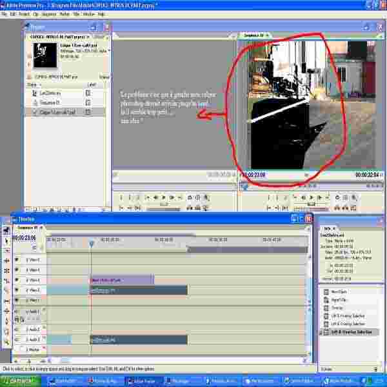This screenshot has width=387, height=387.
Task: Click the Loop button in Source monitor
Action: (x=190, y=197)
